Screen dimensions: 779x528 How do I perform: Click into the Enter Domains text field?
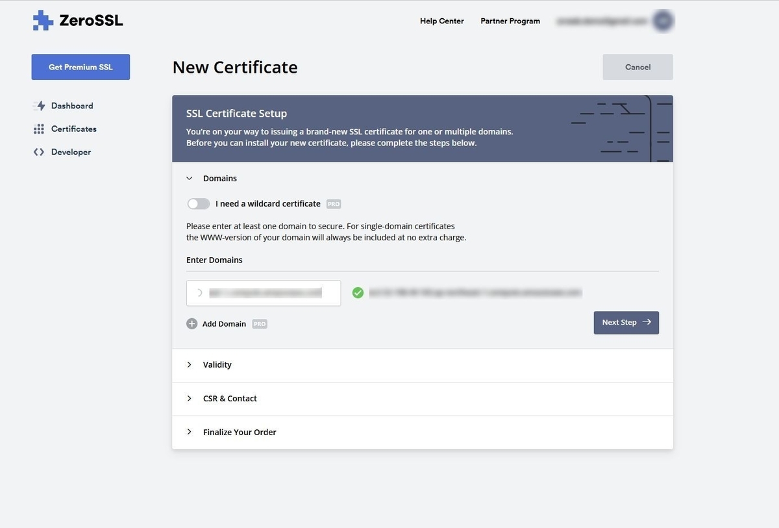pyautogui.click(x=264, y=293)
